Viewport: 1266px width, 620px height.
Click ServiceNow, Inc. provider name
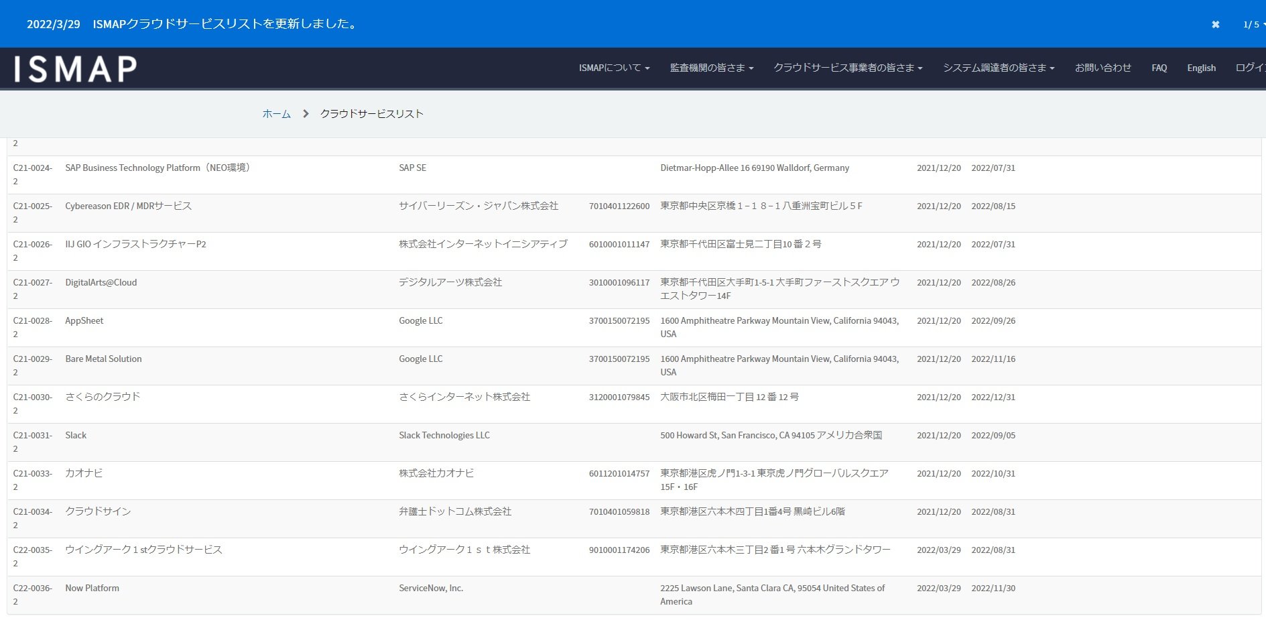(x=431, y=588)
